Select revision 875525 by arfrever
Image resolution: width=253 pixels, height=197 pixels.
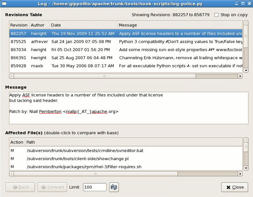[126, 41]
